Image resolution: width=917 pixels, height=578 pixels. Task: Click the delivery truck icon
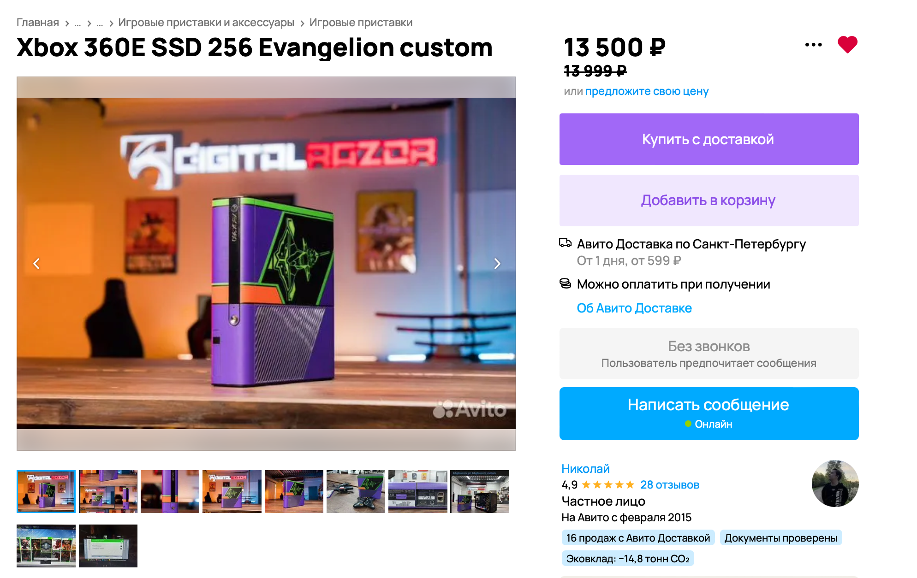coord(565,243)
